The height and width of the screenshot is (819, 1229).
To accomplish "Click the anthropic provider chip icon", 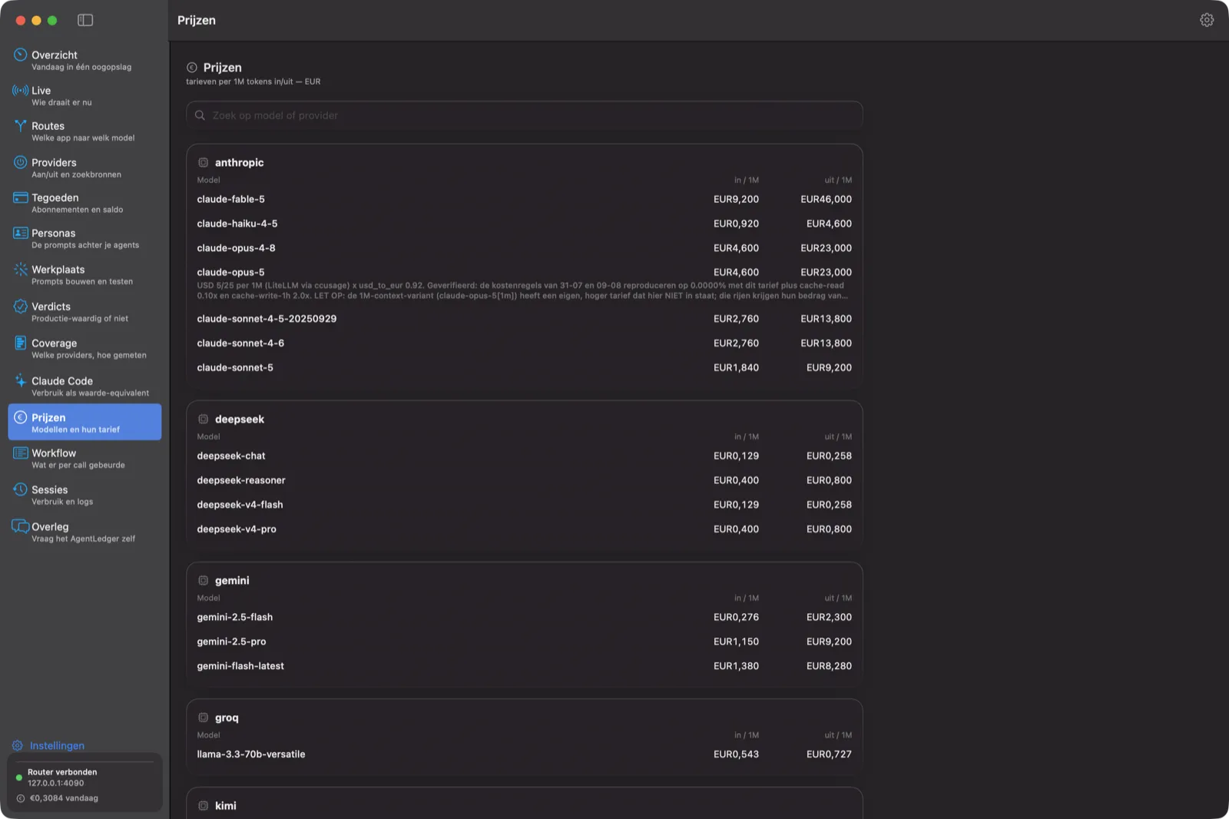I will [203, 162].
